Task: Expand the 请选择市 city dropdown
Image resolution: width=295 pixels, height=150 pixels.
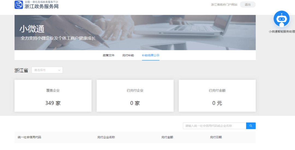Action: pyautogui.click(x=47, y=70)
